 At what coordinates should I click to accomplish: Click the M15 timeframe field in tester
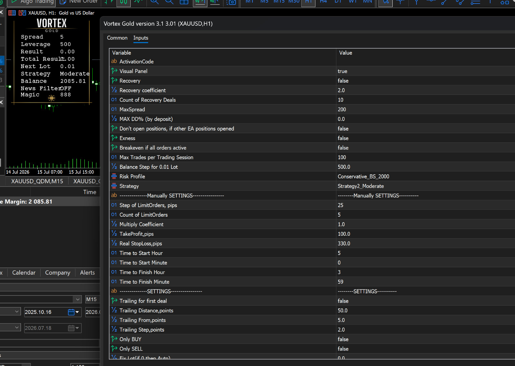point(92,299)
